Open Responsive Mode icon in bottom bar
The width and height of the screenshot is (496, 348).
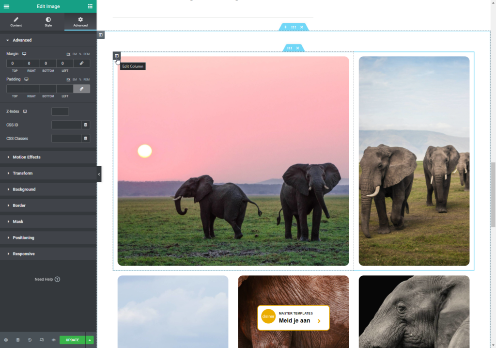[42, 340]
